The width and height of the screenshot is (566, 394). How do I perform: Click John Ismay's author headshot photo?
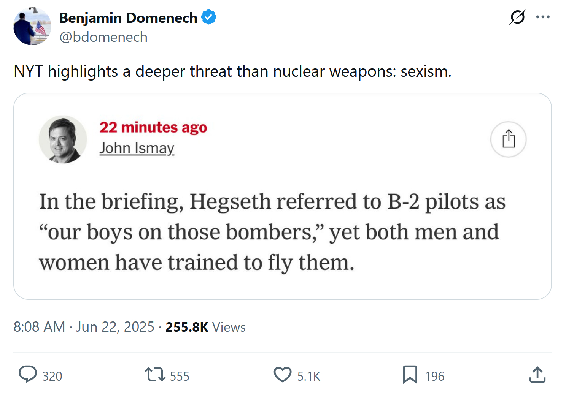[x=63, y=139]
